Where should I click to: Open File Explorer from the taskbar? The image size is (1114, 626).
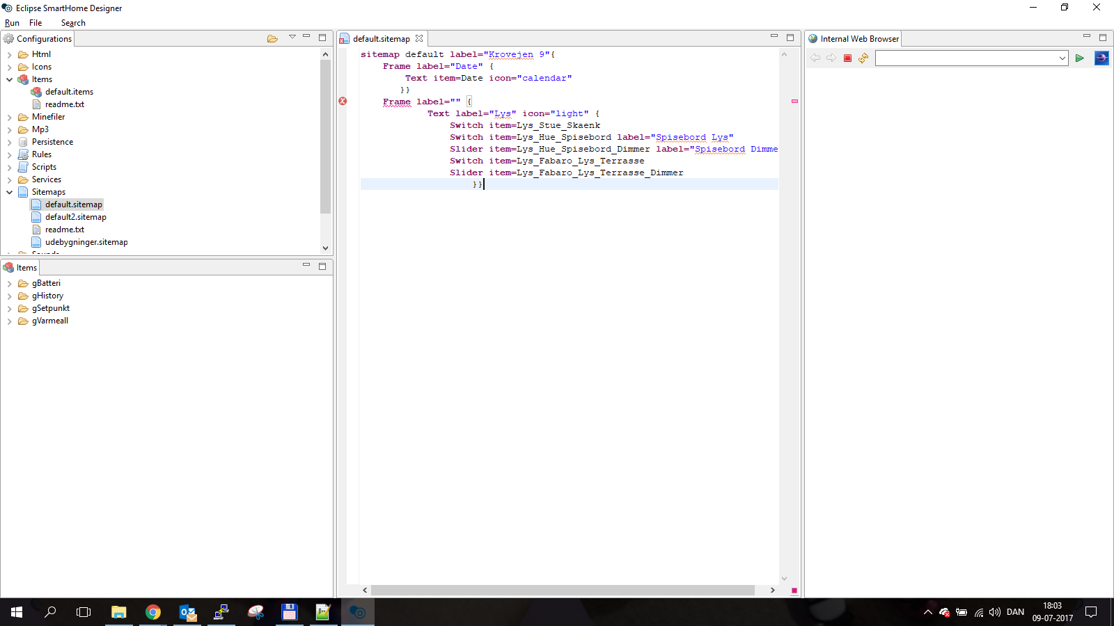pos(119,612)
